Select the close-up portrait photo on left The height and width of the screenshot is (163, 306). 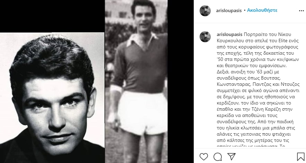click(x=52, y=98)
